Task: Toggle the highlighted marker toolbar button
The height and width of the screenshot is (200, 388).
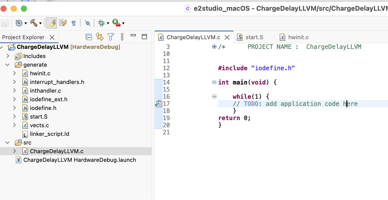Action: point(51,23)
